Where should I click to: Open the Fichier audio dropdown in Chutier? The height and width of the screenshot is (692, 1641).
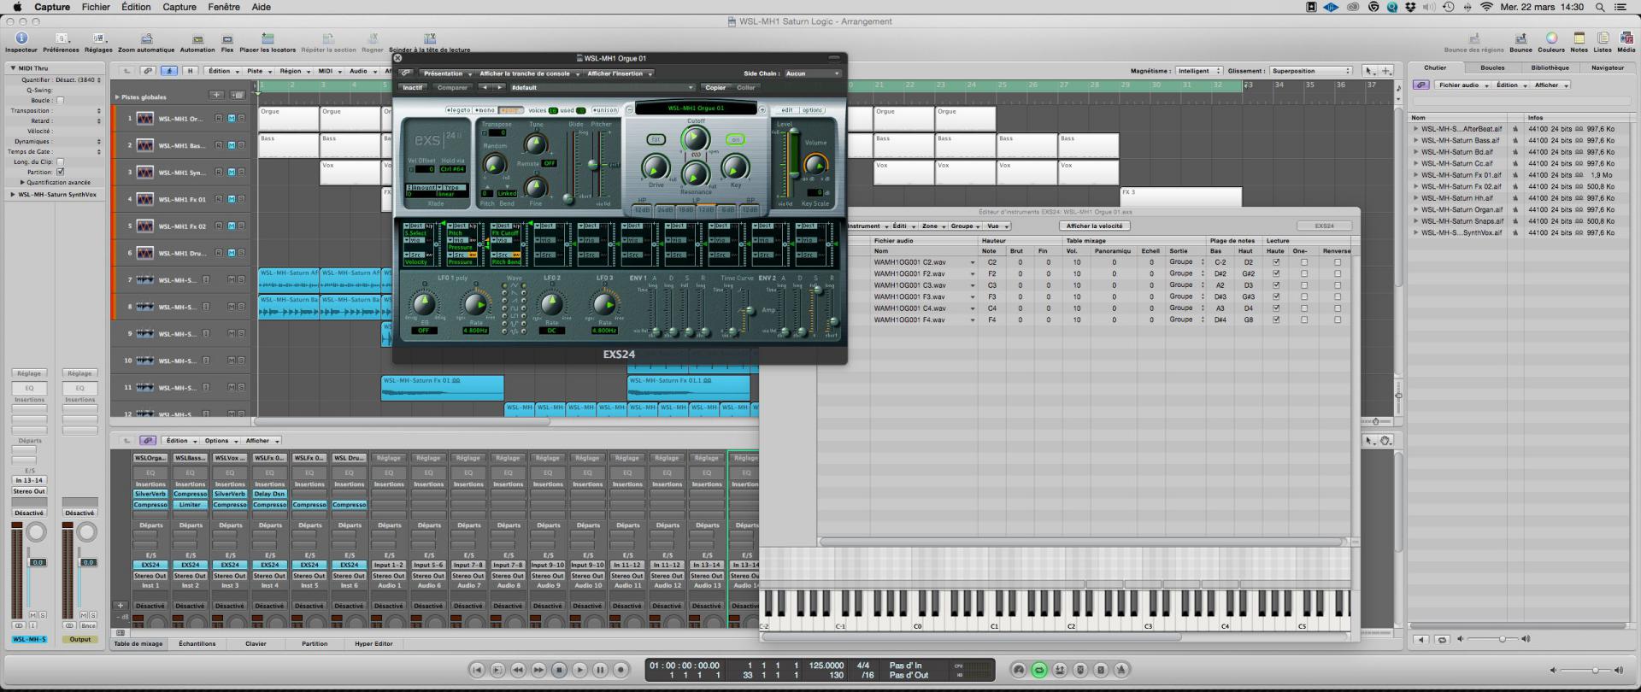(1462, 85)
